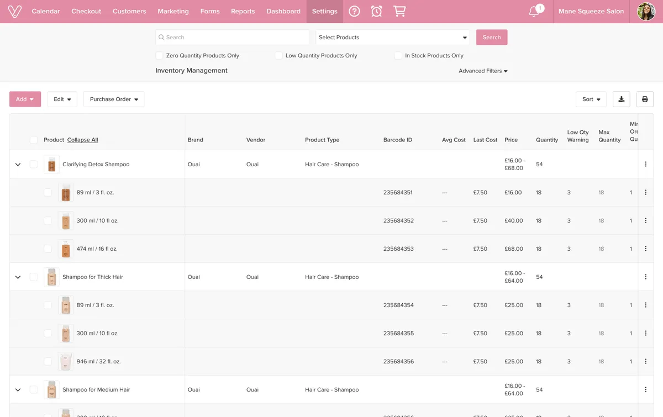Tick the In Stock Products Only checkbox
This screenshot has height=417, width=663.
(x=398, y=56)
